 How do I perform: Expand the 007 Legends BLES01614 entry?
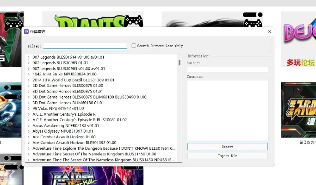[29, 57]
